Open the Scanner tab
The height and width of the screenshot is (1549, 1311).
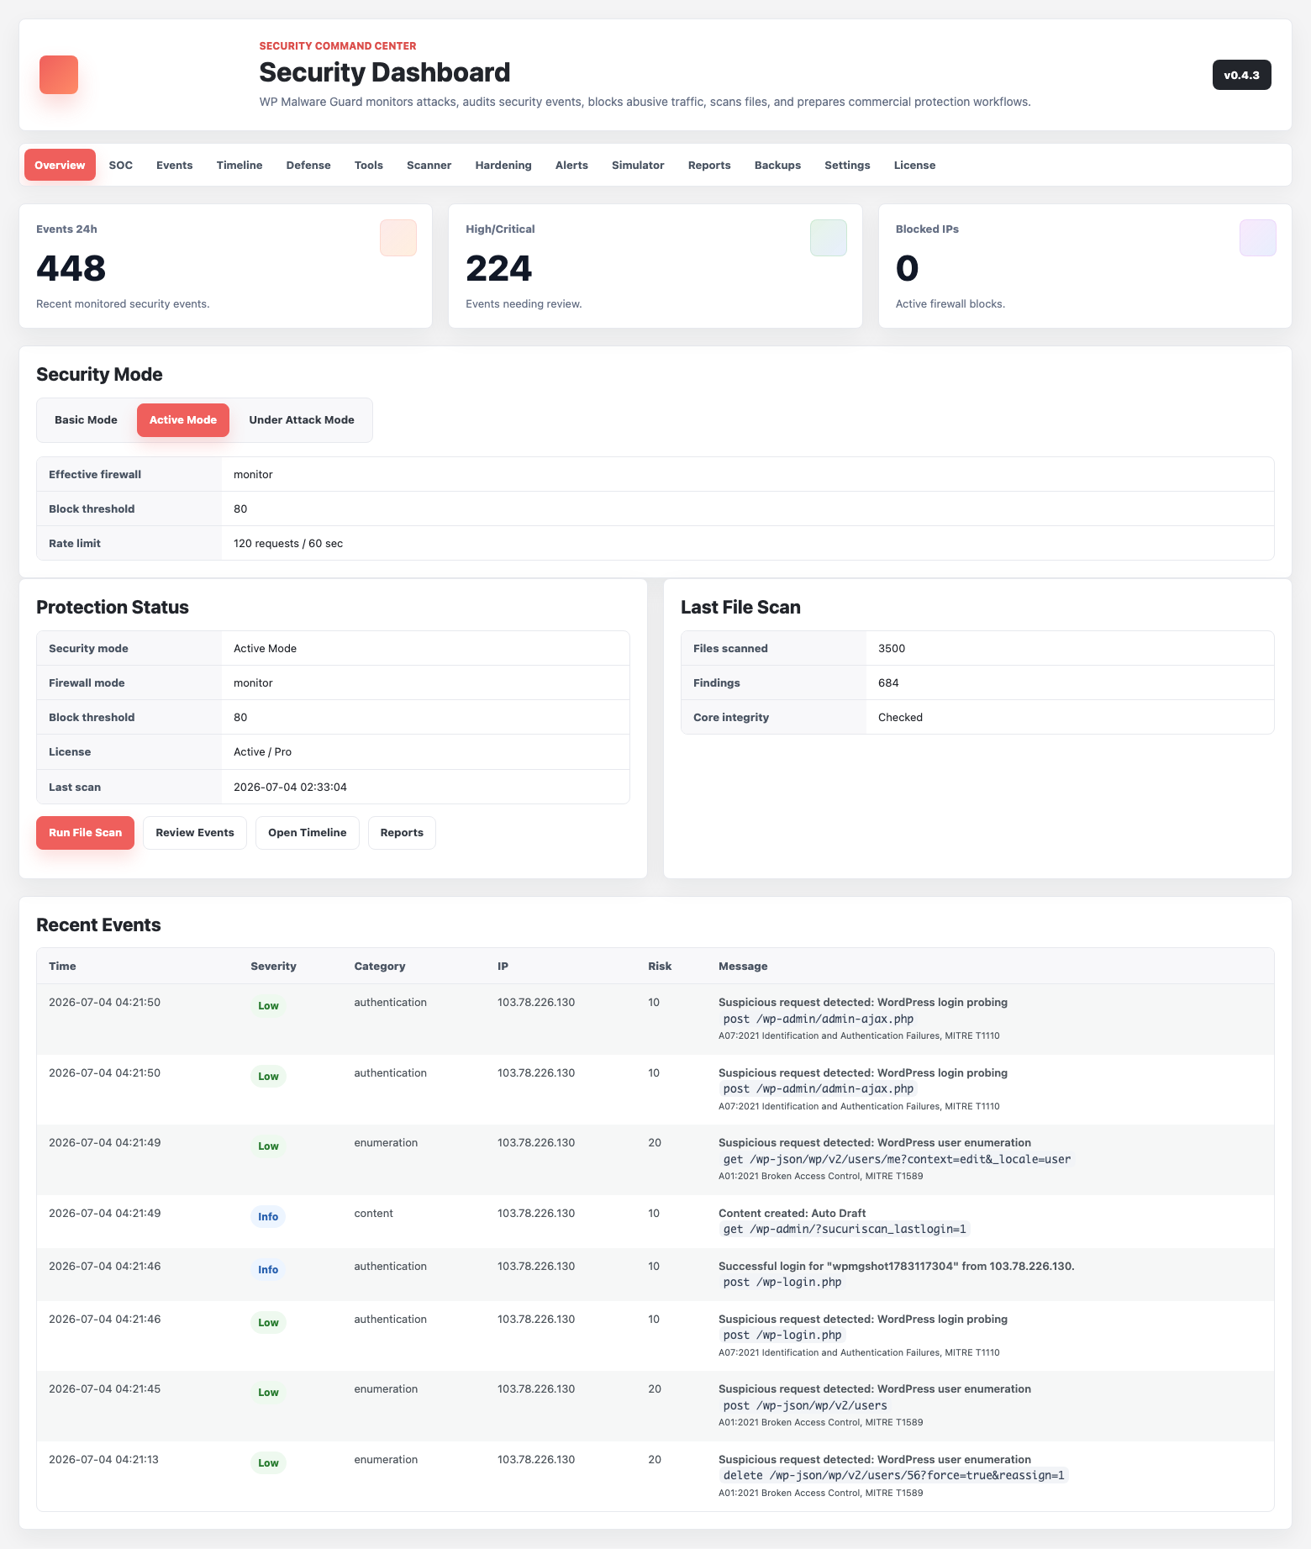(x=429, y=165)
